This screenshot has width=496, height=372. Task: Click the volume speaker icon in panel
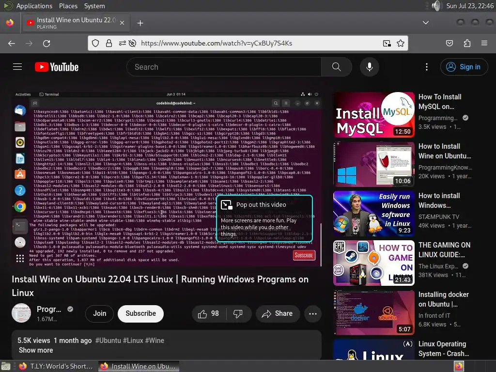[x=436, y=6]
